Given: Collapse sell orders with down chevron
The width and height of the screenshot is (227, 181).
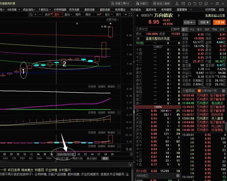Looking at the screenshot, I should tap(158, 47).
